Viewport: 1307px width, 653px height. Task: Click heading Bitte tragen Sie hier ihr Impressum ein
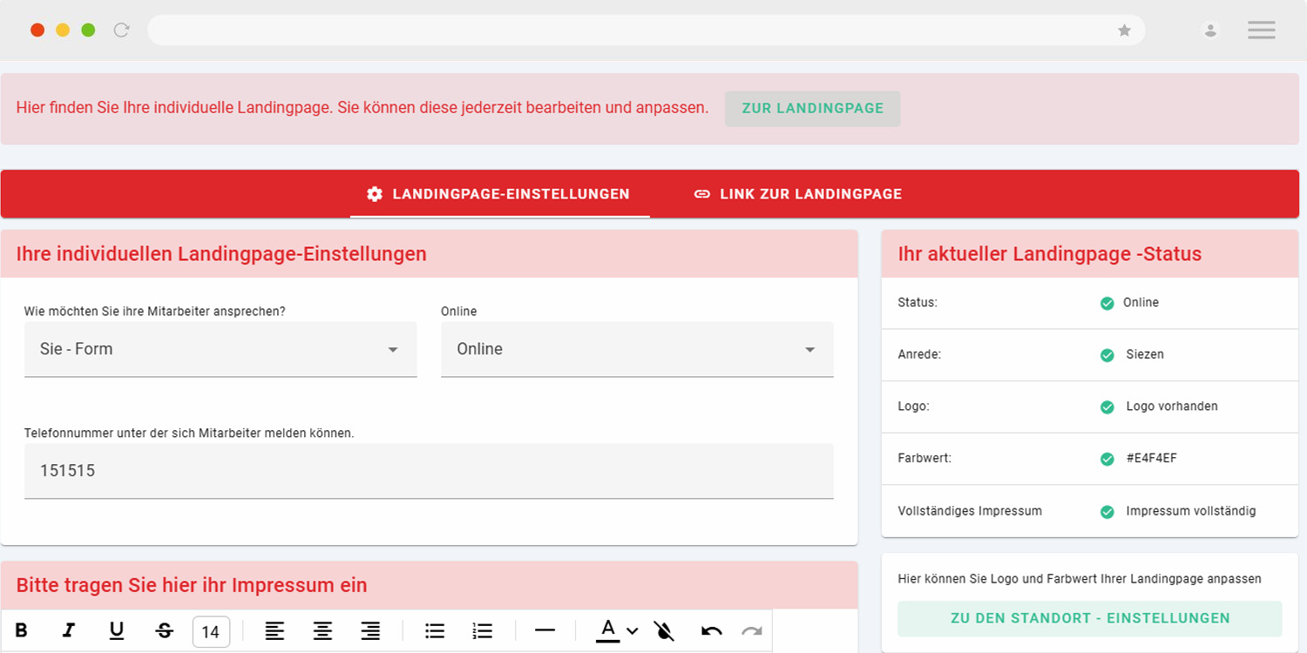[x=192, y=585]
